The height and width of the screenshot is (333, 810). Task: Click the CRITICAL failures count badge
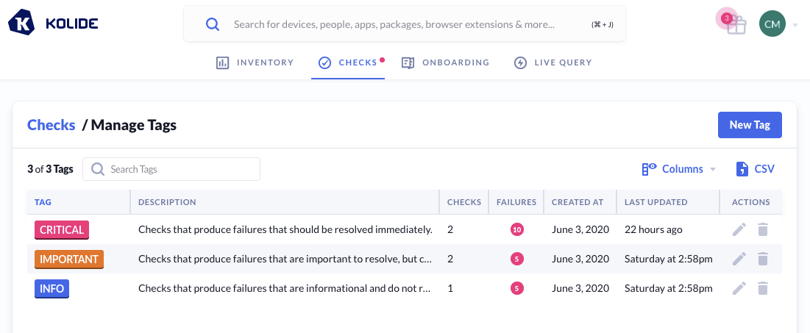[x=516, y=229]
